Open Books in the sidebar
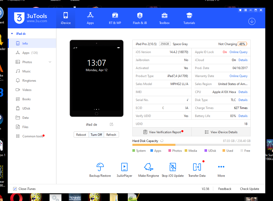The height and width of the screenshot is (201, 273). (32, 99)
